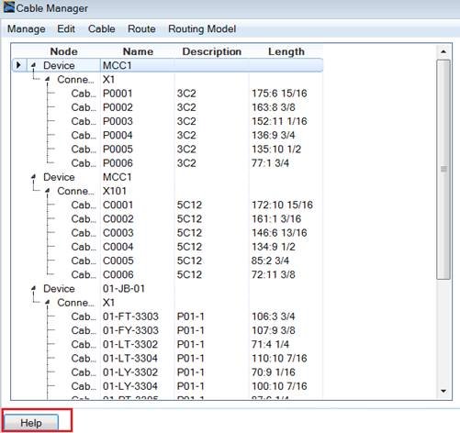Click length value 161:1 3/16
Viewport: 460px width, 433px height.
(x=276, y=219)
